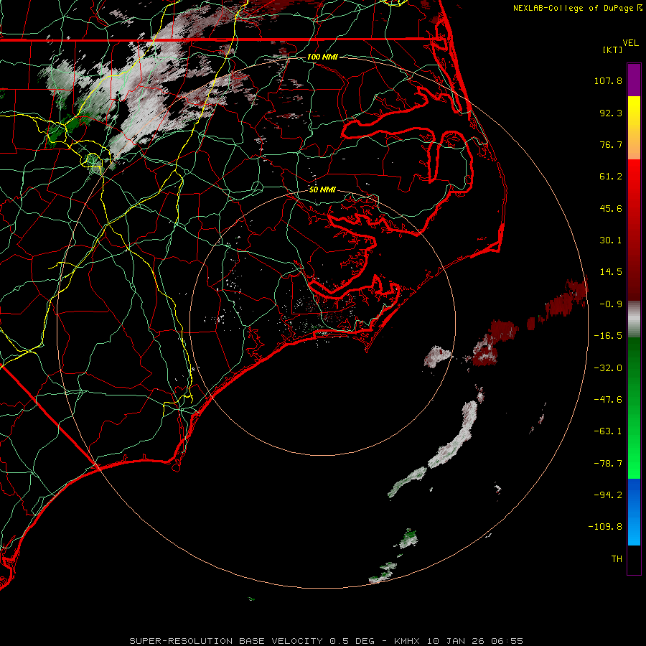Click the -47.6 velocity scale value
646x646 pixels.
coord(608,400)
